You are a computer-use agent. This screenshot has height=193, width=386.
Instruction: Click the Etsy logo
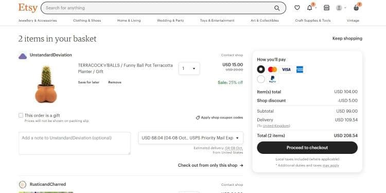[28, 8]
